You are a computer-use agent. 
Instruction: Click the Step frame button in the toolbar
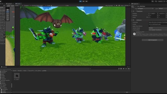[87, 1]
